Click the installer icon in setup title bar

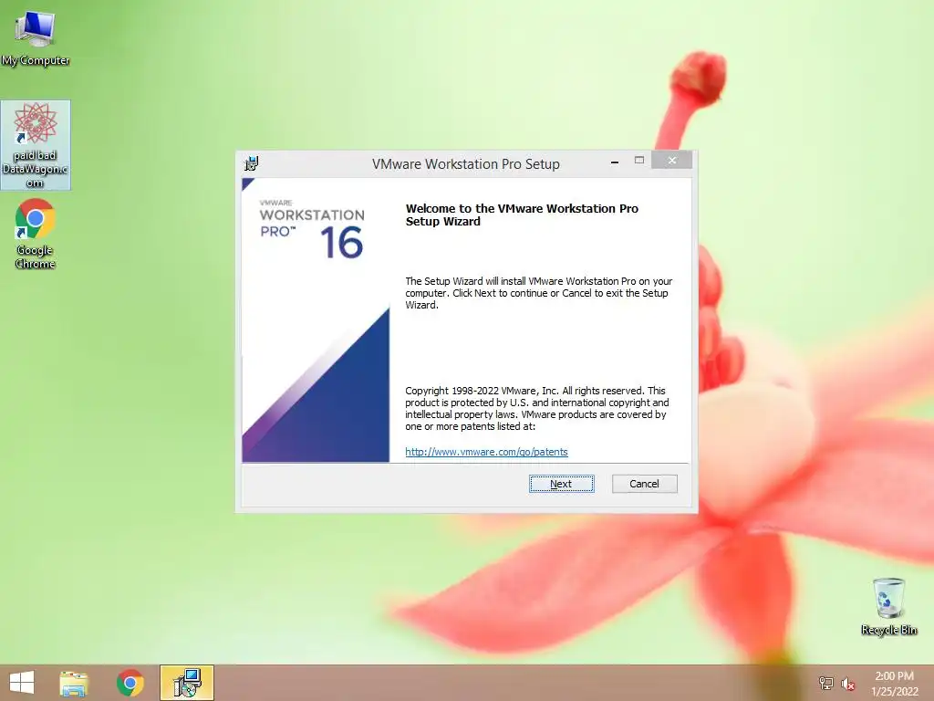252,163
